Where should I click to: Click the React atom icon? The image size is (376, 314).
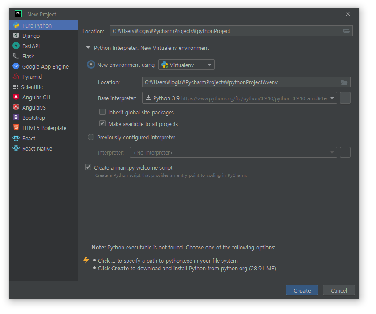(16, 138)
